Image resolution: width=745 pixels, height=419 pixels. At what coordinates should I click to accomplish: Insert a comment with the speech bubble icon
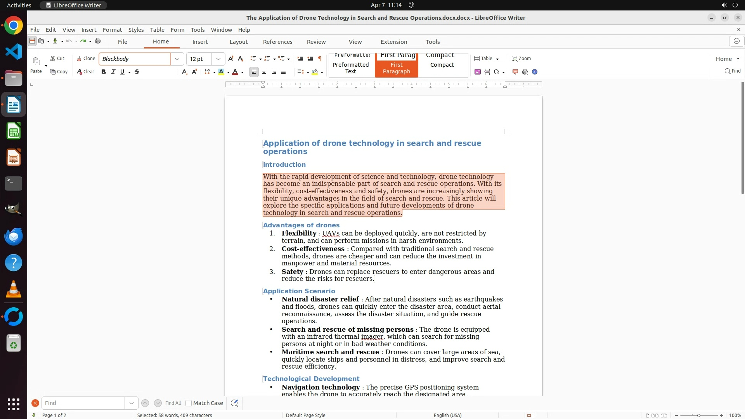click(x=515, y=72)
